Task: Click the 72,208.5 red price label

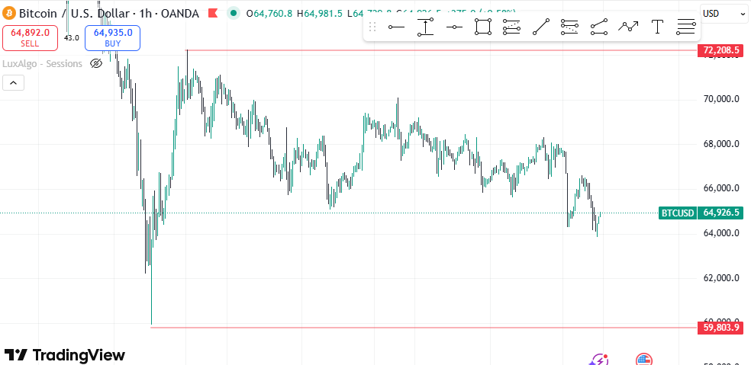Action: pos(720,50)
